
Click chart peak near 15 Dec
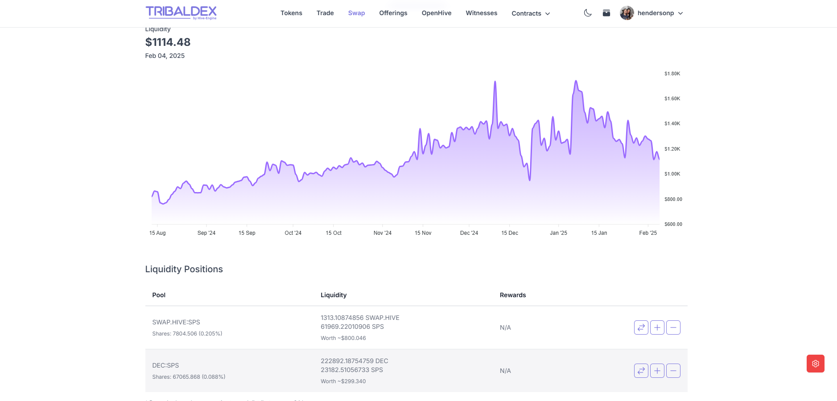click(x=495, y=82)
